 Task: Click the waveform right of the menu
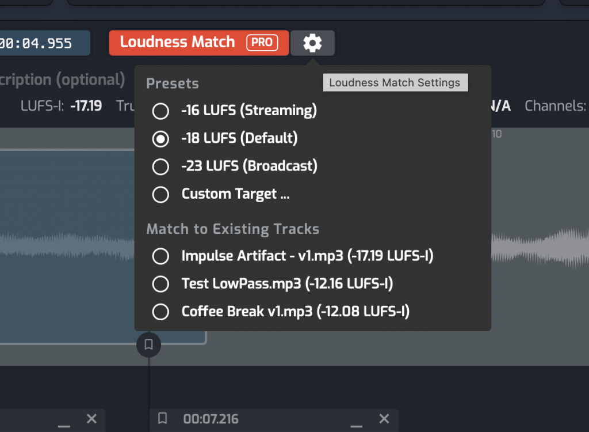coord(540,248)
